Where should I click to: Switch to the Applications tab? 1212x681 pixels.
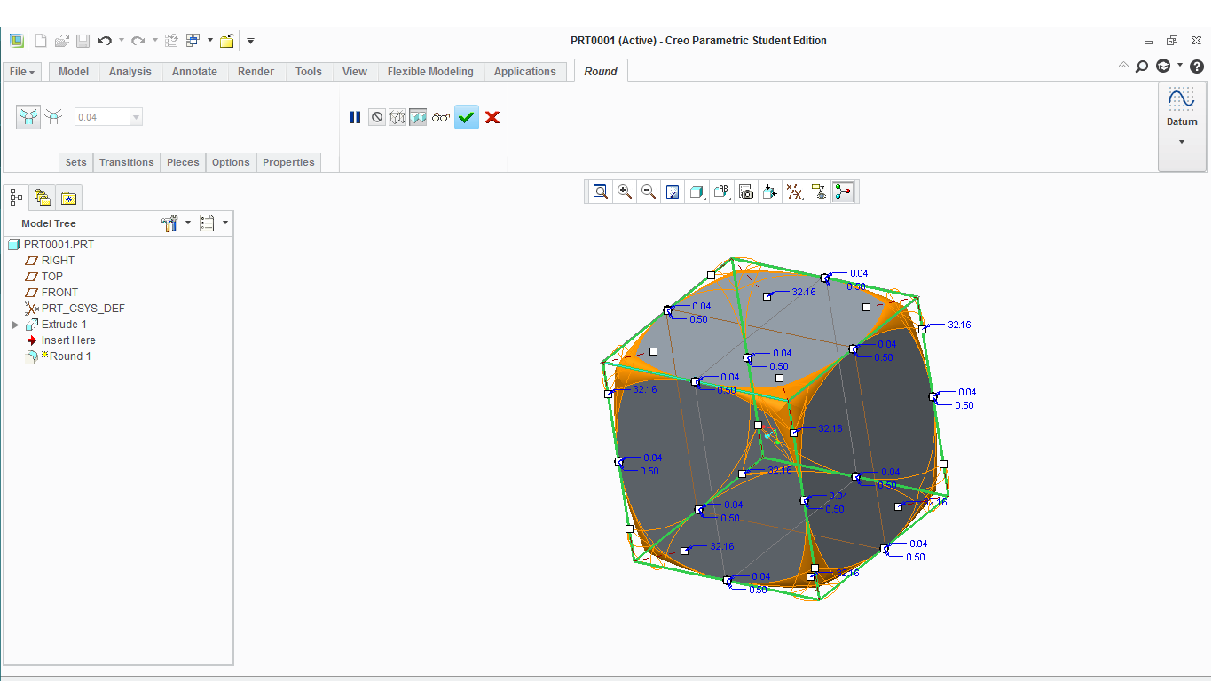point(525,72)
